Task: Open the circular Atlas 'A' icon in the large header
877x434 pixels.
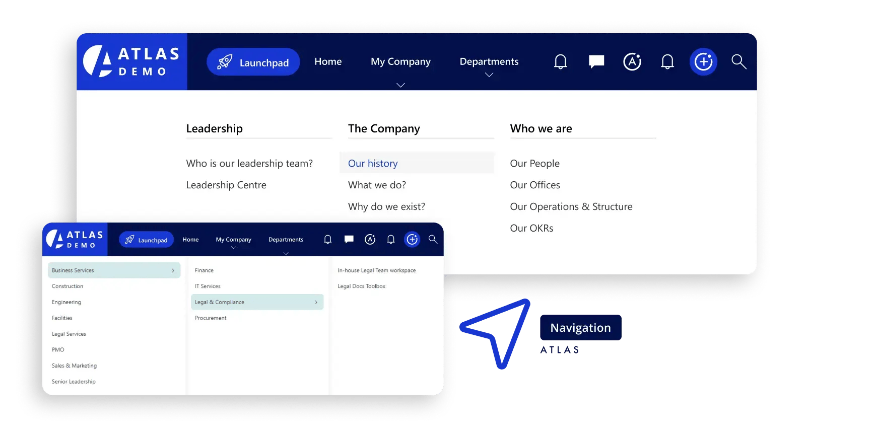Action: (632, 62)
